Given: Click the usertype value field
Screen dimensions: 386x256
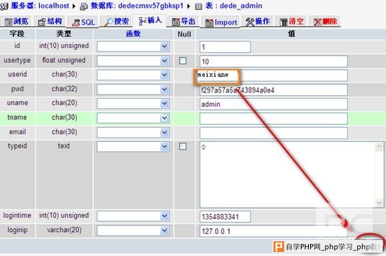Looking at the screenshot, I should tap(274, 61).
